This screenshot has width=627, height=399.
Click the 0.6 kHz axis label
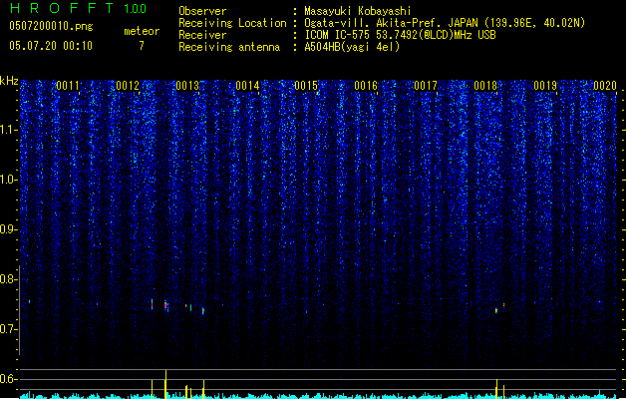coord(8,379)
